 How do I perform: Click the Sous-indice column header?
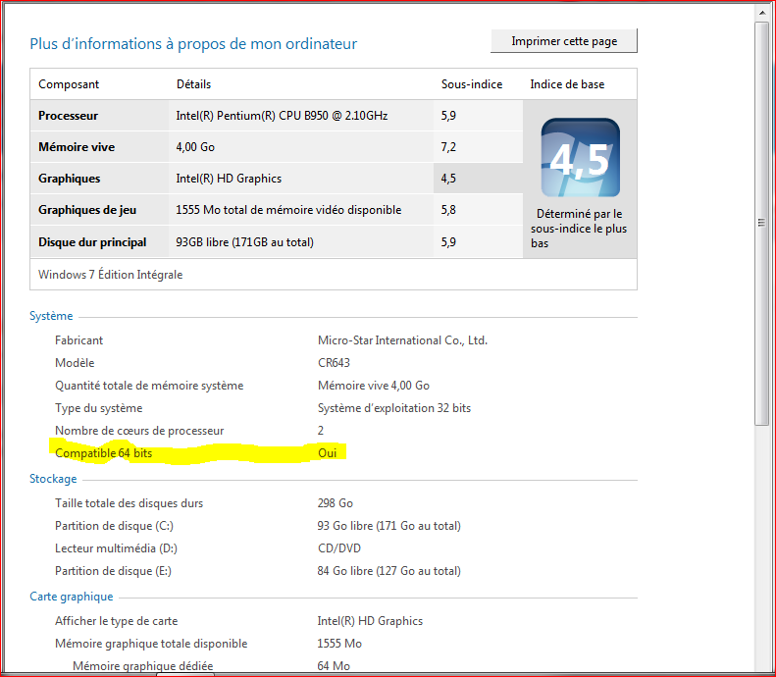tap(471, 84)
